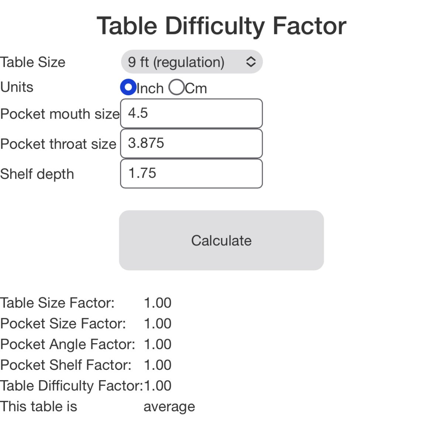Click the Pocket Shelf Factor result value
The image size is (443, 433).
coord(158,365)
